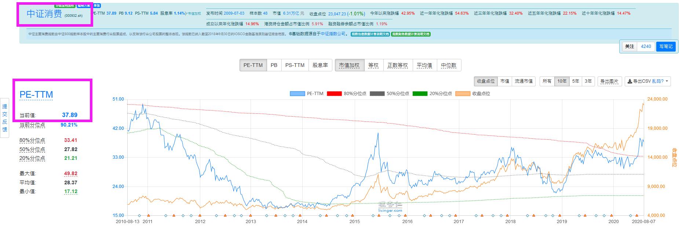Image resolution: width=679 pixels, height=237 pixels.
Task: Click the 关注 follow button
Action: tap(629, 46)
